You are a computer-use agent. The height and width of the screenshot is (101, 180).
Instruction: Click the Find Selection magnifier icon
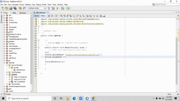pyautogui.click(x=62, y=16)
